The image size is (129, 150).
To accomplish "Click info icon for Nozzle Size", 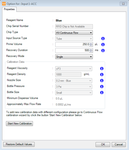I will [102, 80].
